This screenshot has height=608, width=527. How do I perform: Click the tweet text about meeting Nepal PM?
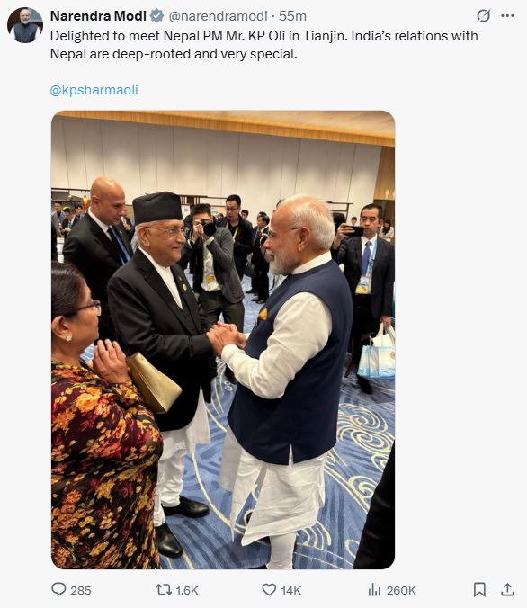tap(263, 45)
